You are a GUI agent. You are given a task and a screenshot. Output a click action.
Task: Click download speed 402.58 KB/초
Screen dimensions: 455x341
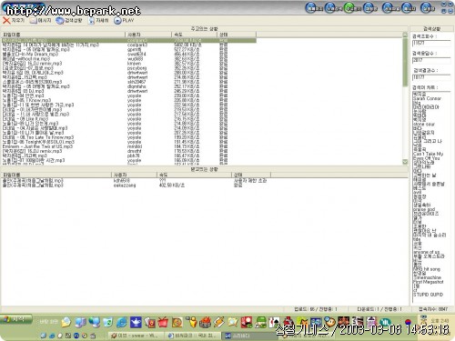pyautogui.click(x=172, y=185)
